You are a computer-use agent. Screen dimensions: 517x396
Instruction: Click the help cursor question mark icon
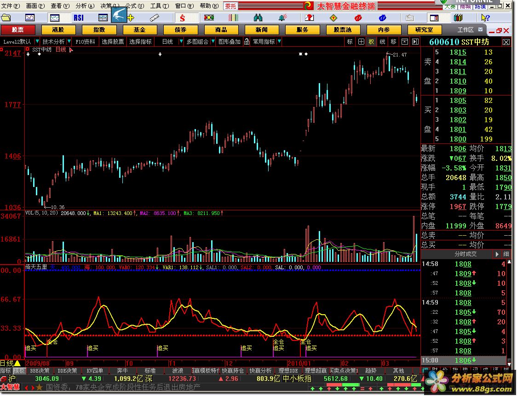485,17
